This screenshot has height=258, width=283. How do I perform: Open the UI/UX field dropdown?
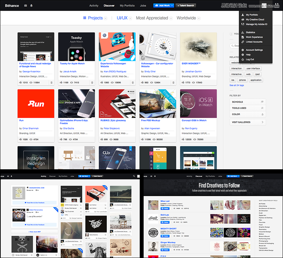[130, 18]
